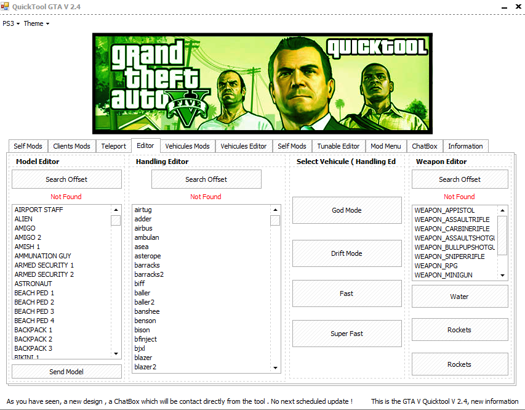Screen dimensions: 525x410
Task: Choose ARMED SECURITY 1 model
Action: pos(62,265)
